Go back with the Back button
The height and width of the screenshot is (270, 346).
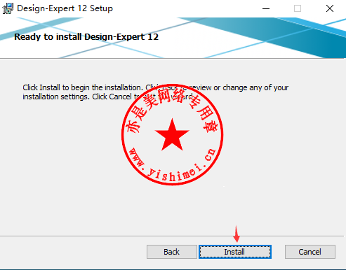coord(172,252)
